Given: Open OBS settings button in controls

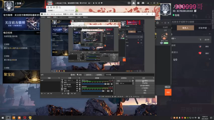Looking at the screenshot, I should tap(145, 90).
